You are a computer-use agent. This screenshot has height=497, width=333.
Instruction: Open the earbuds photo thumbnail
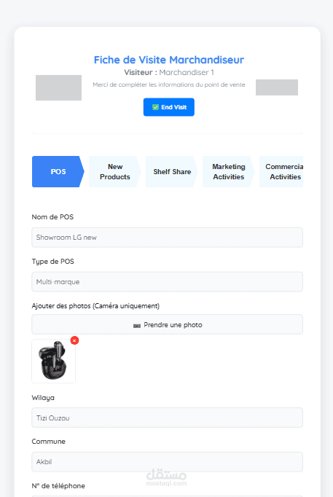pyautogui.click(x=53, y=361)
